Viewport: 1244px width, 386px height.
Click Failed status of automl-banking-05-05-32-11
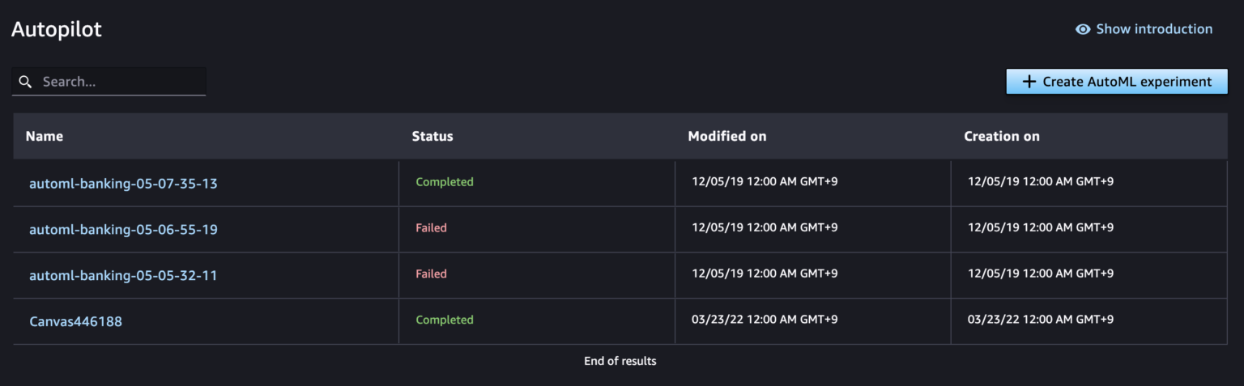[x=432, y=274]
